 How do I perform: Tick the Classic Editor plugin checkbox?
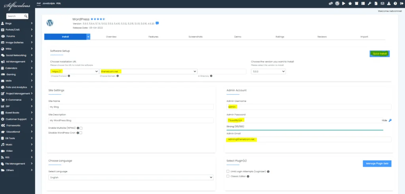pos(228,176)
